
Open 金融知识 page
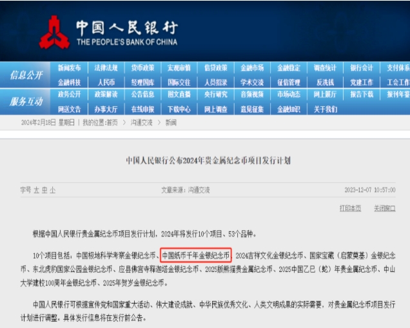click(x=289, y=110)
